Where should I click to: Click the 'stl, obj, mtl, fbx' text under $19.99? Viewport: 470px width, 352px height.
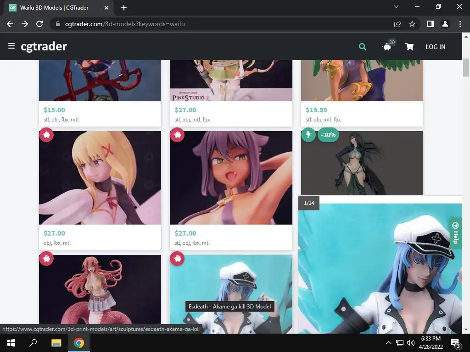coord(323,120)
